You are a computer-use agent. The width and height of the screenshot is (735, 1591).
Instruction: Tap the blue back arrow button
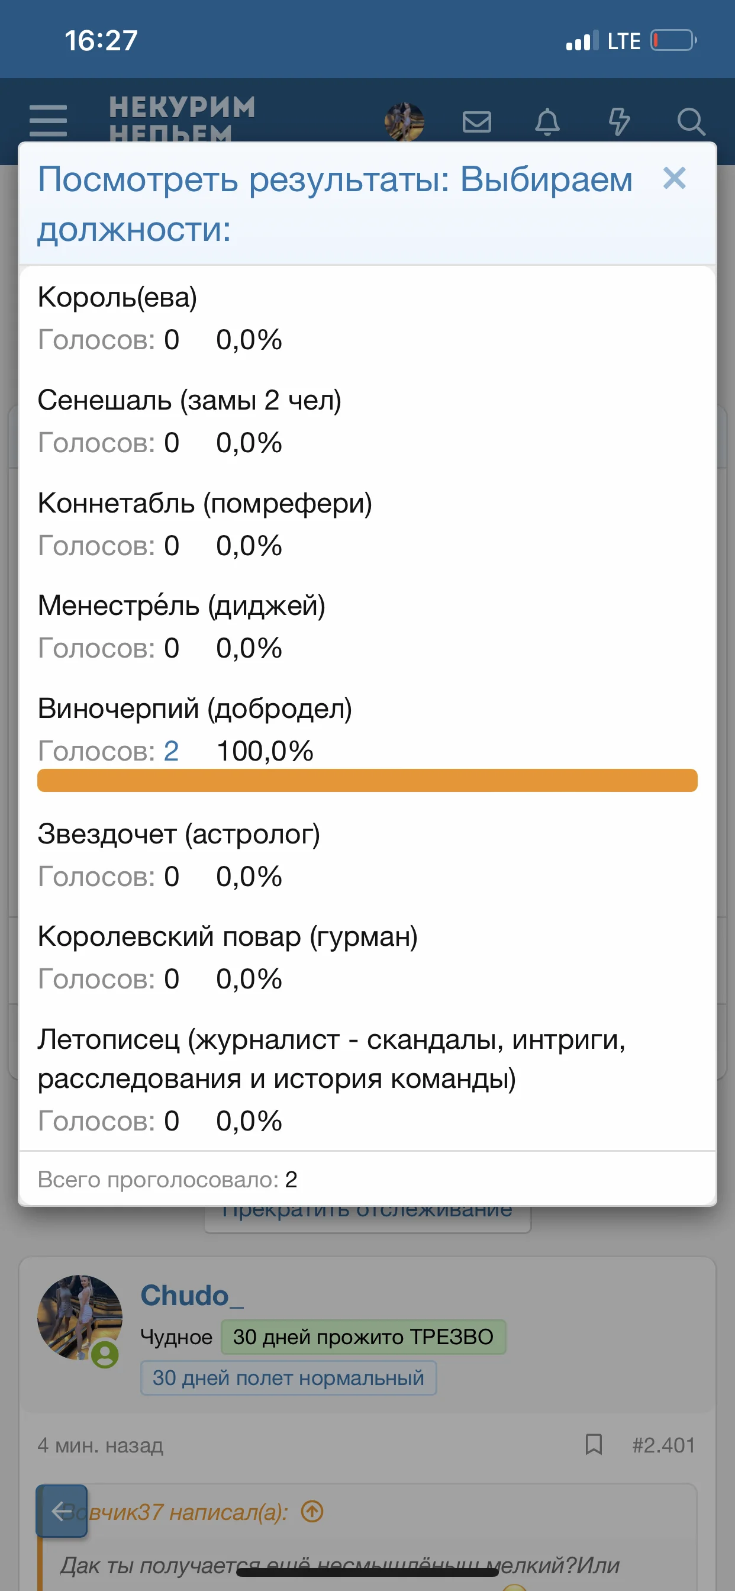[61, 1511]
